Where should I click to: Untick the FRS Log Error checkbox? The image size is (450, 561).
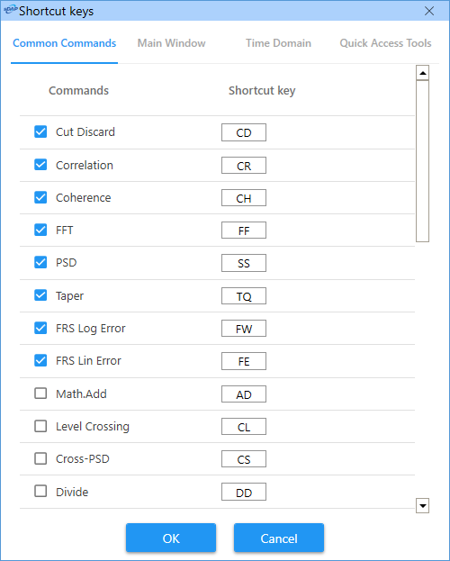point(40,328)
